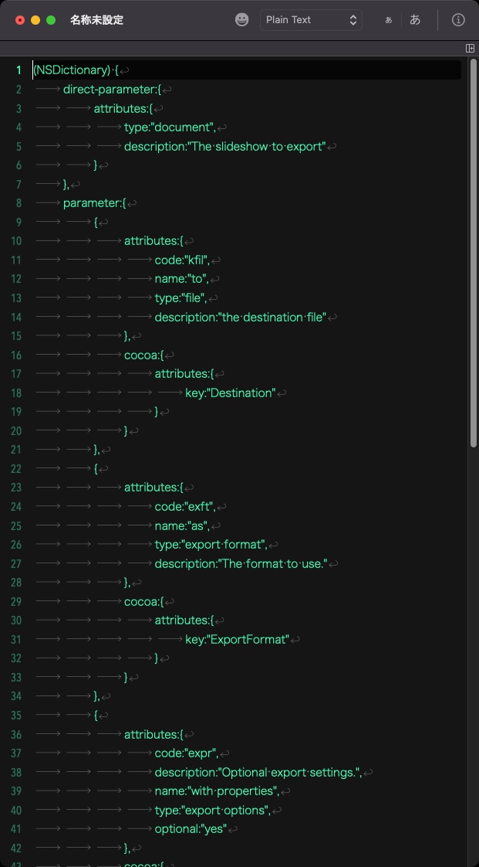Screen dimensions: 479x867
Task: Click line number 22 in the gutter
Action: point(16,468)
